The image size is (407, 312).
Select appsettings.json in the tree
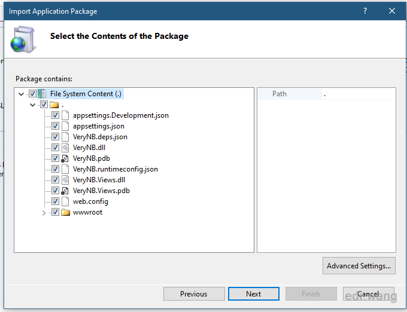point(99,126)
